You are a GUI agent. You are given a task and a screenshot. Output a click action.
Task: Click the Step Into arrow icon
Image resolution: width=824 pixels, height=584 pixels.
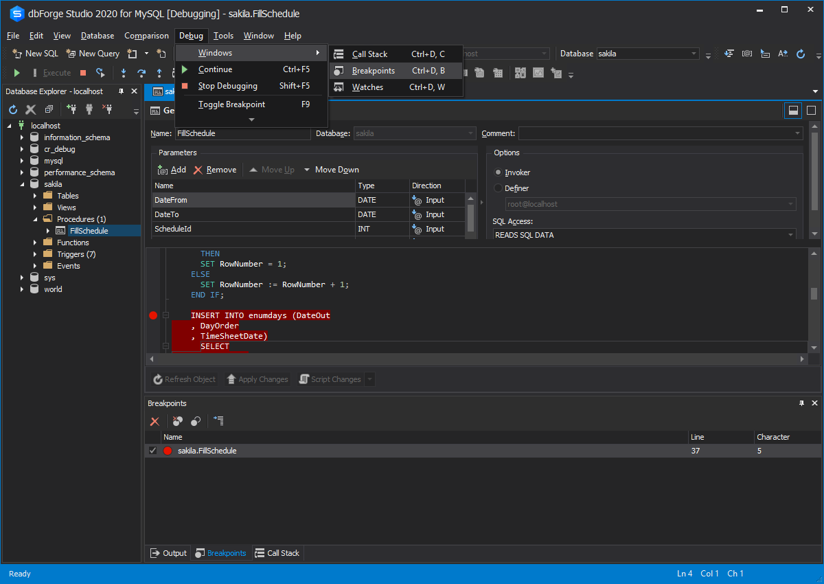124,73
